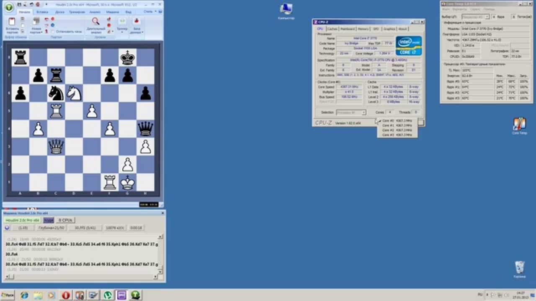
Task: Open the folder explorer icon in taskbar
Action: pyautogui.click(x=38, y=295)
